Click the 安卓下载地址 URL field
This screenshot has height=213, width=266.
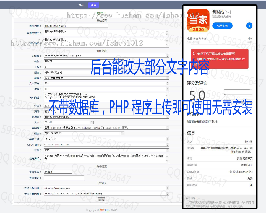pos(106,188)
